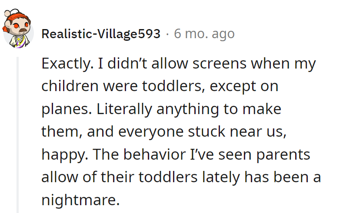Click Realistic-Village593's Snoo avatar
Viewport: 356px width, 213px height.
pos(19,30)
